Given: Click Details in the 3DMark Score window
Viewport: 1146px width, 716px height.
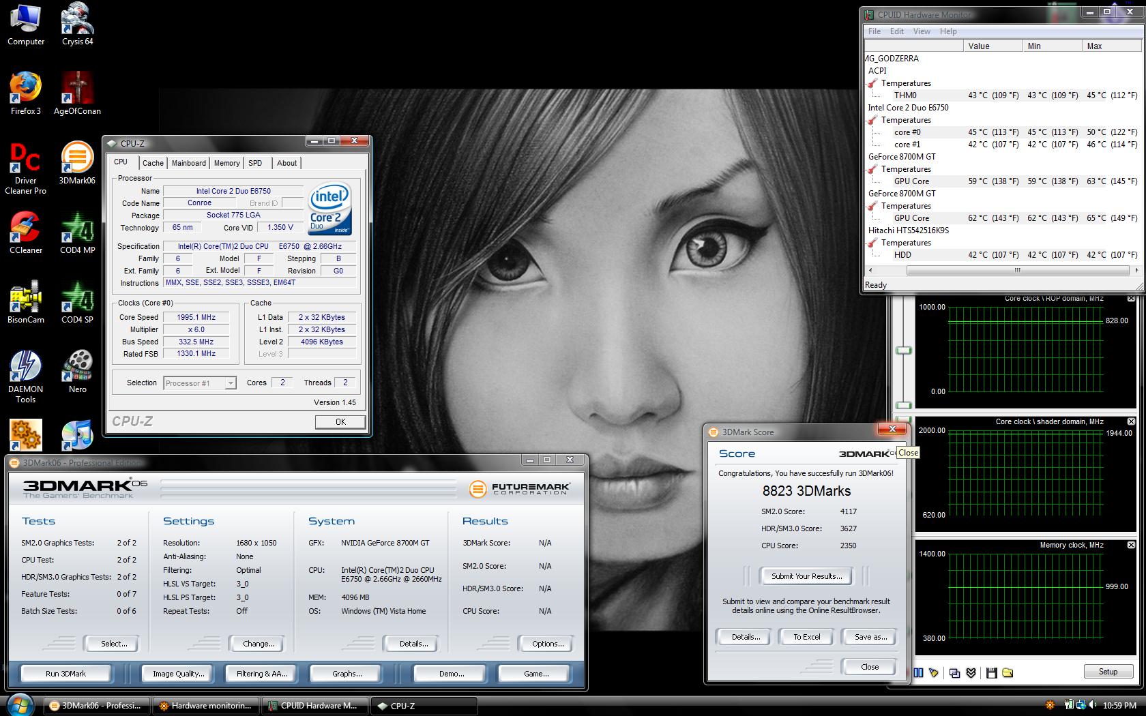Looking at the screenshot, I should tap(746, 637).
